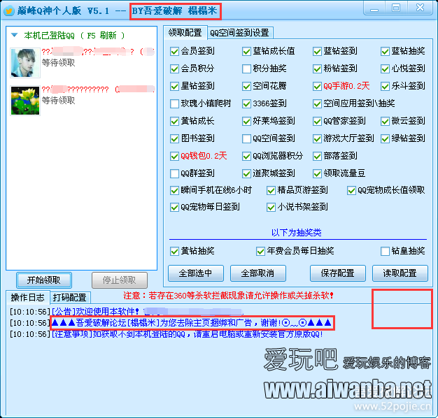Toggle the QQ浏览器积分 checkbox
The width and height of the screenshot is (438, 418).
pyautogui.click(x=246, y=156)
